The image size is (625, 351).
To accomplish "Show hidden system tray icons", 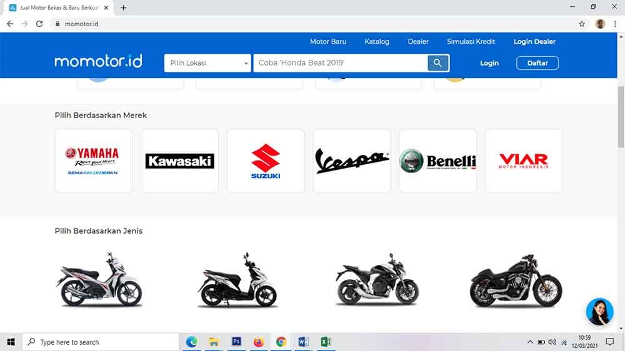I will coord(530,342).
